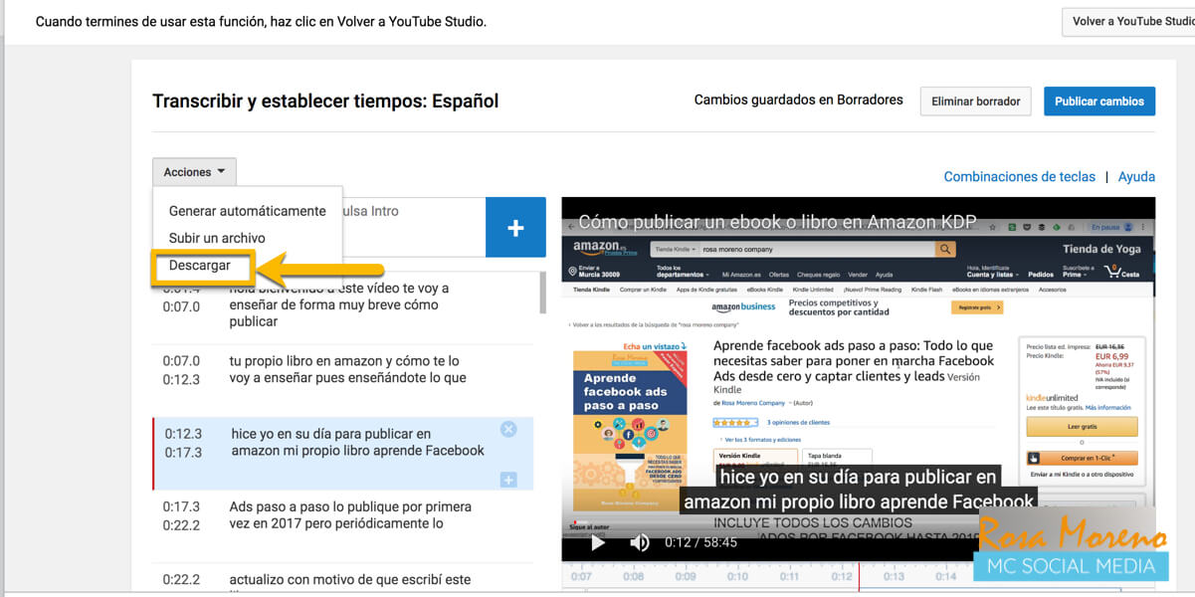Click the Eliminar borrador button
The image size is (1195, 597).
pos(975,100)
